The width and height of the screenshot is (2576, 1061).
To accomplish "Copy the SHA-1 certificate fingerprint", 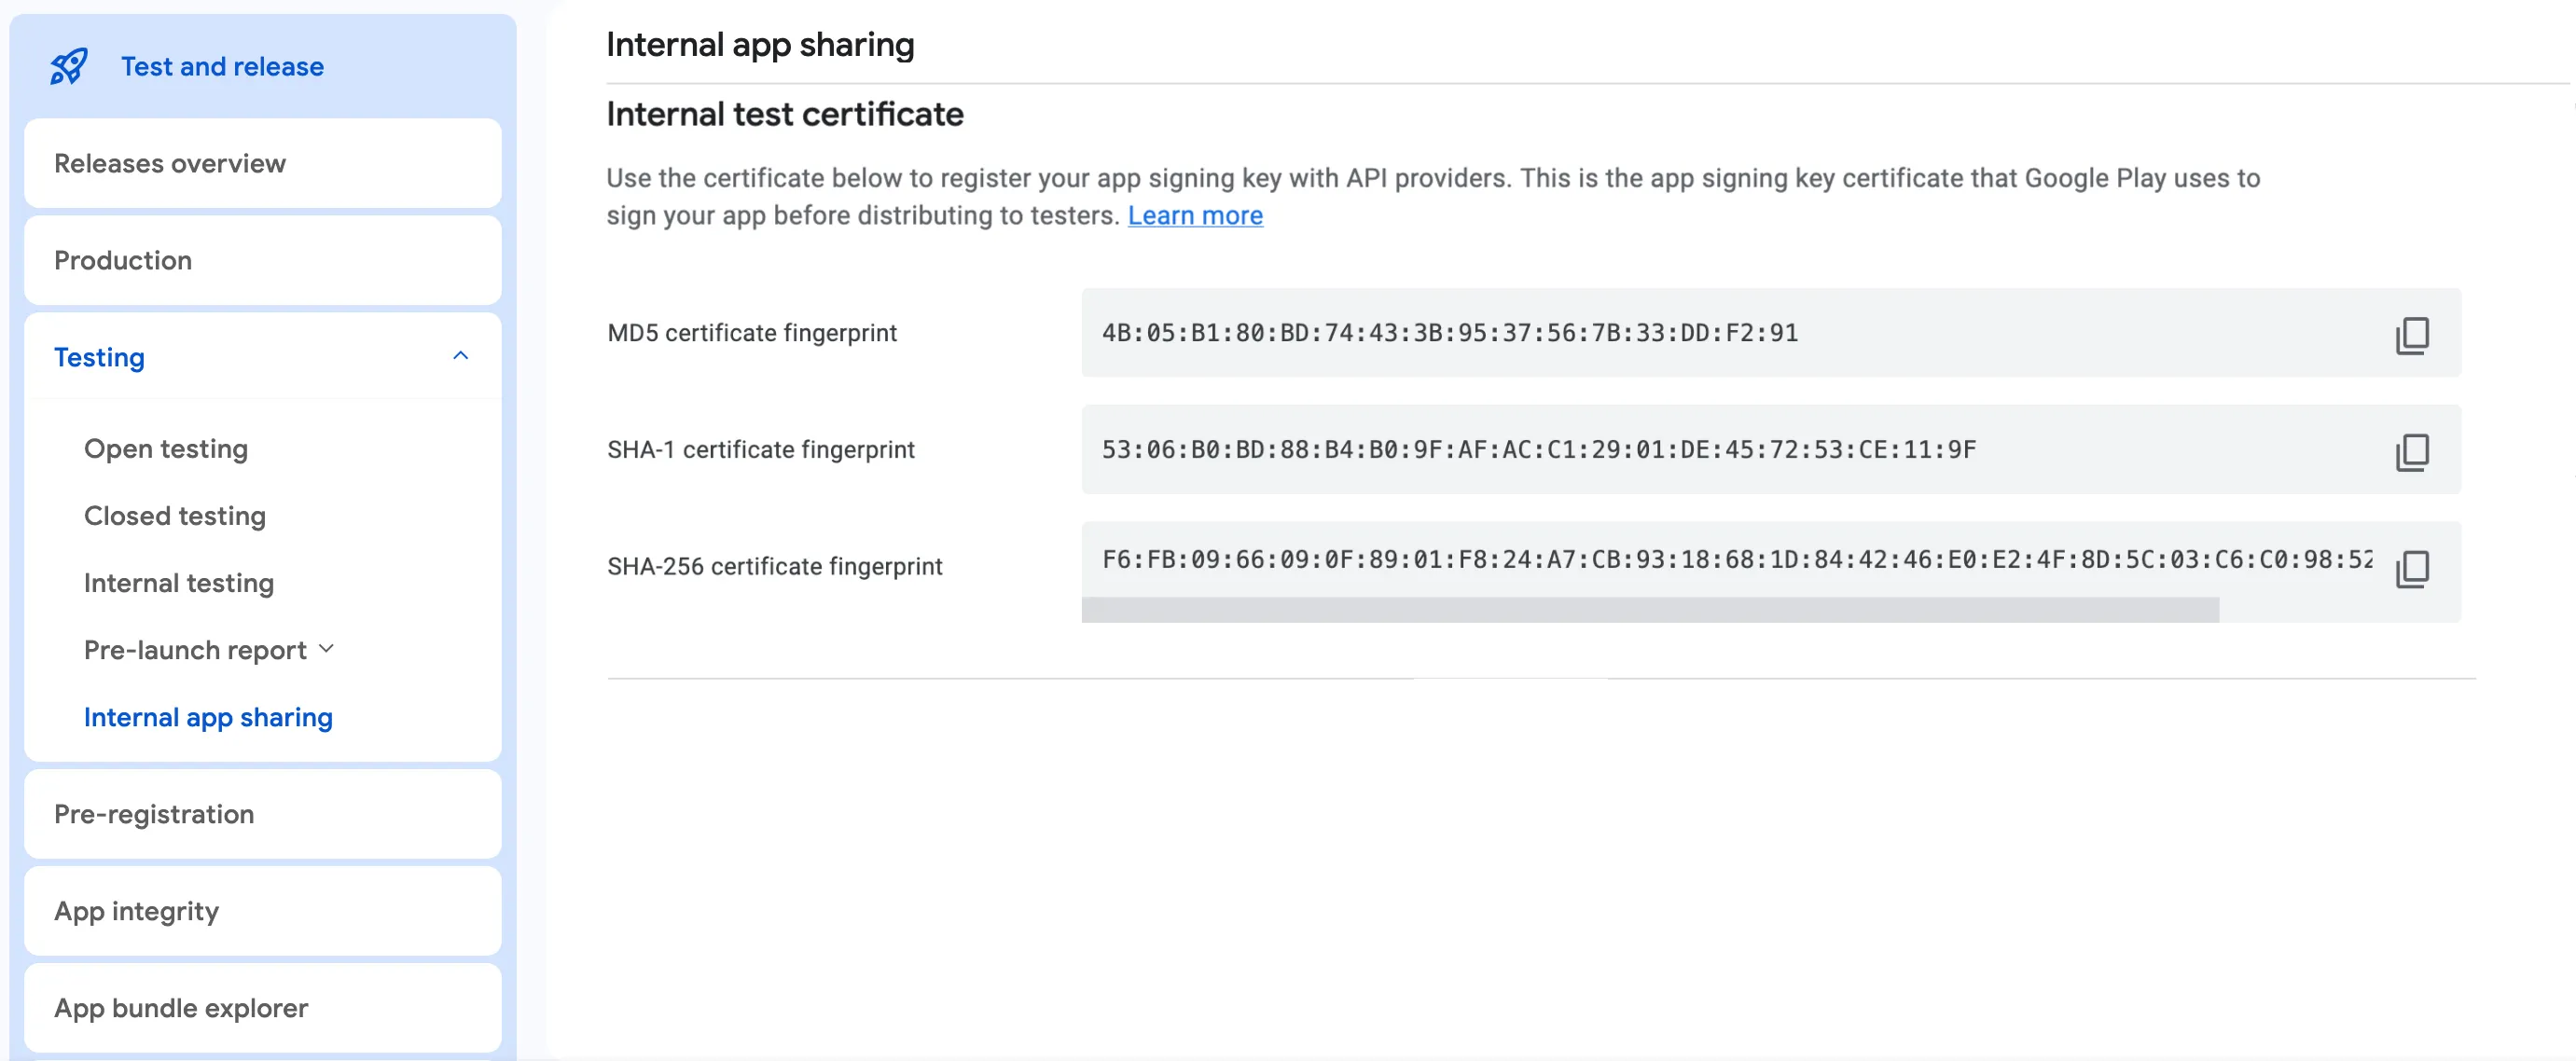I will tap(2411, 452).
